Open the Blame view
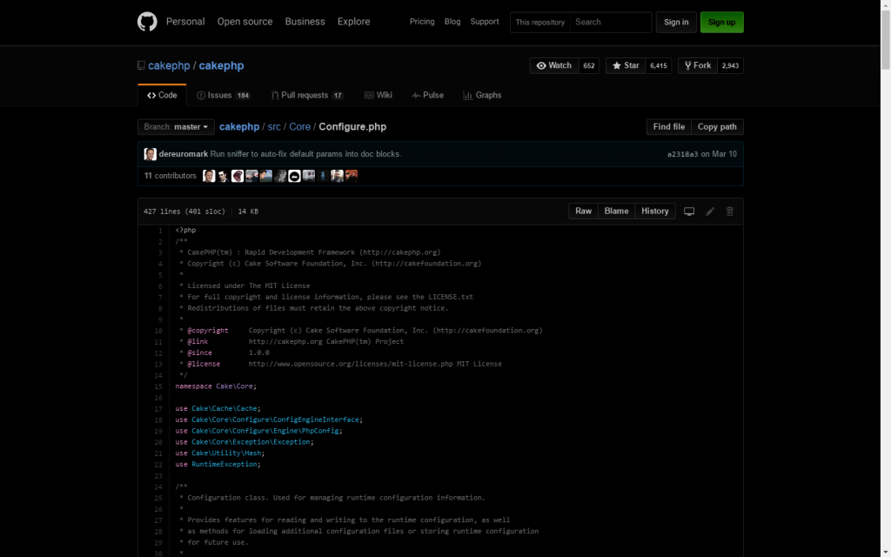891x557 pixels. pos(617,211)
